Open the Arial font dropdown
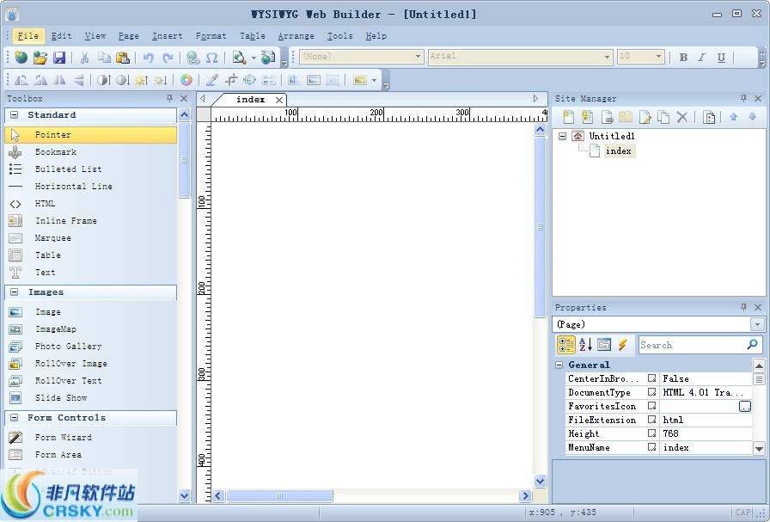This screenshot has height=522, width=770. pyautogui.click(x=607, y=57)
